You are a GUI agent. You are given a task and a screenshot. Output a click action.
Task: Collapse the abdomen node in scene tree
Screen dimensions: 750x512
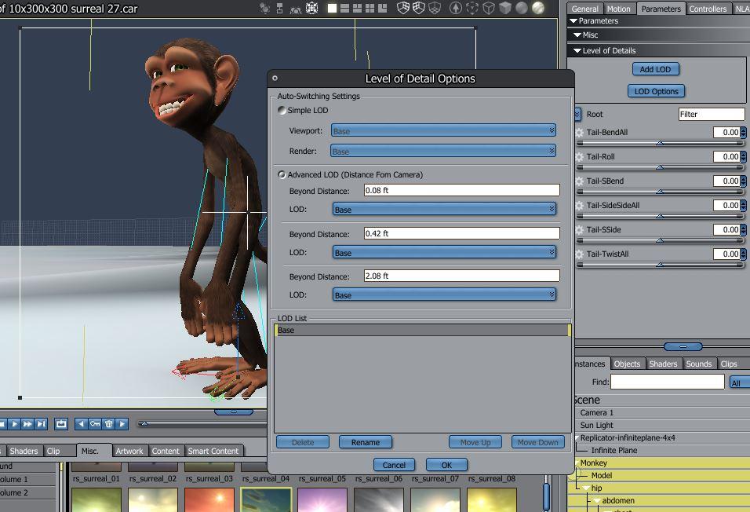click(597, 500)
